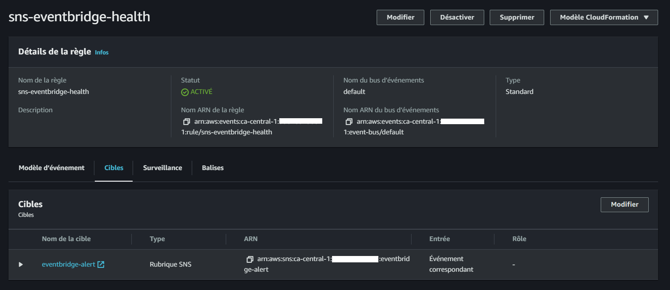This screenshot has width=670, height=290.
Task: Click the 'Événement correspondant' entry cell
Action: 451,264
